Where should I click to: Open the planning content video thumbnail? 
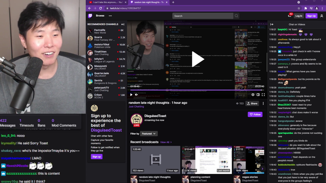(207, 160)
